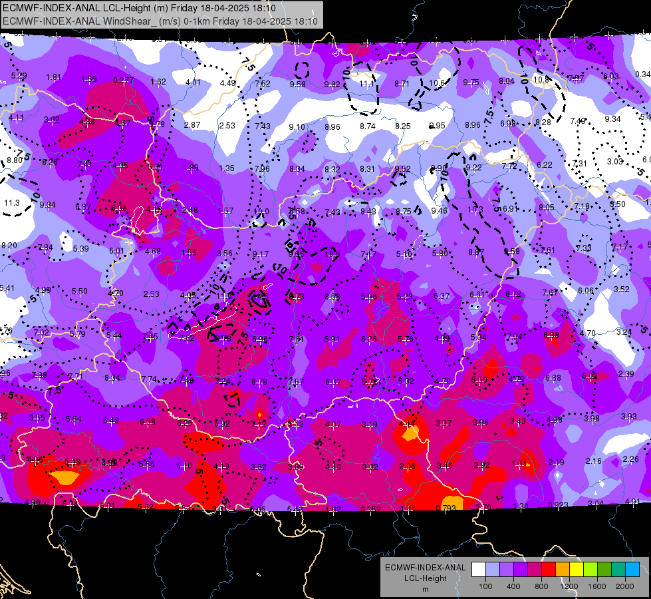Image resolution: width=651 pixels, height=599 pixels.
Task: Click the wind shear value 5.80
Action: click(x=440, y=253)
